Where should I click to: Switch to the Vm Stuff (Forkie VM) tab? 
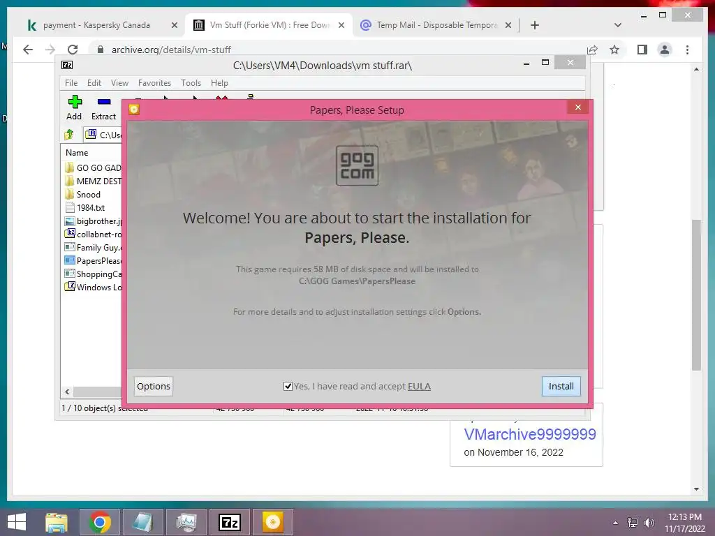[x=269, y=25]
